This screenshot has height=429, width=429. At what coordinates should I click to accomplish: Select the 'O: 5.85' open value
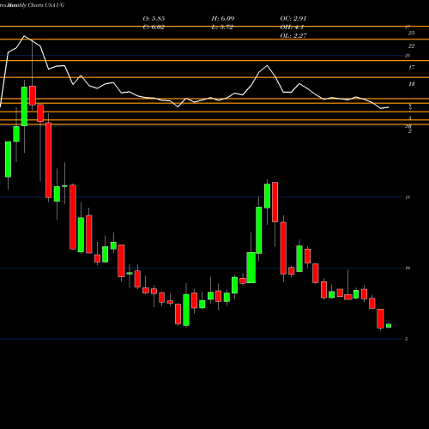[x=154, y=19]
